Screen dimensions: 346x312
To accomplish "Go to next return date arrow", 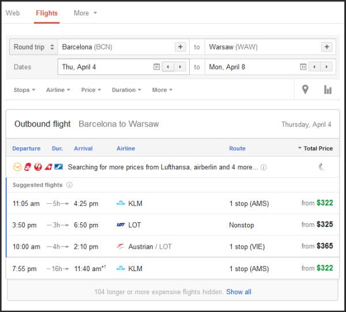I will point(326,67).
